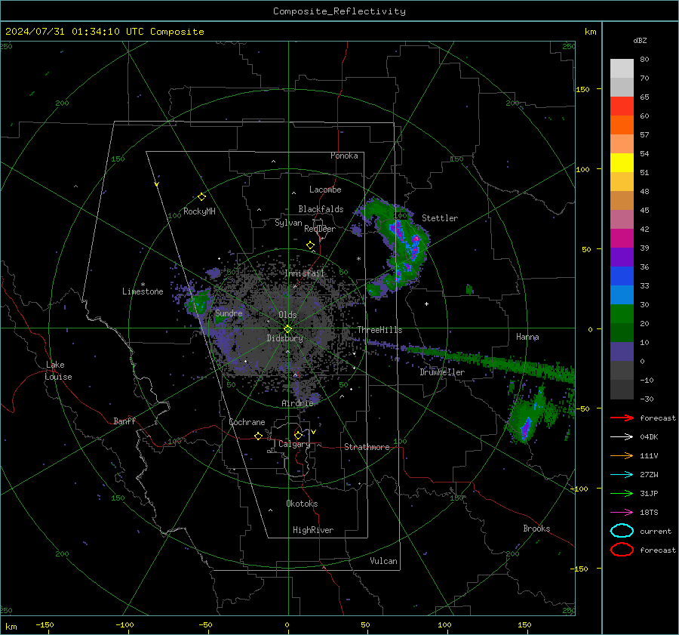Screen dimensions: 679x635
Task: Click the white 04DK arrow legend icon
Action: coord(622,437)
